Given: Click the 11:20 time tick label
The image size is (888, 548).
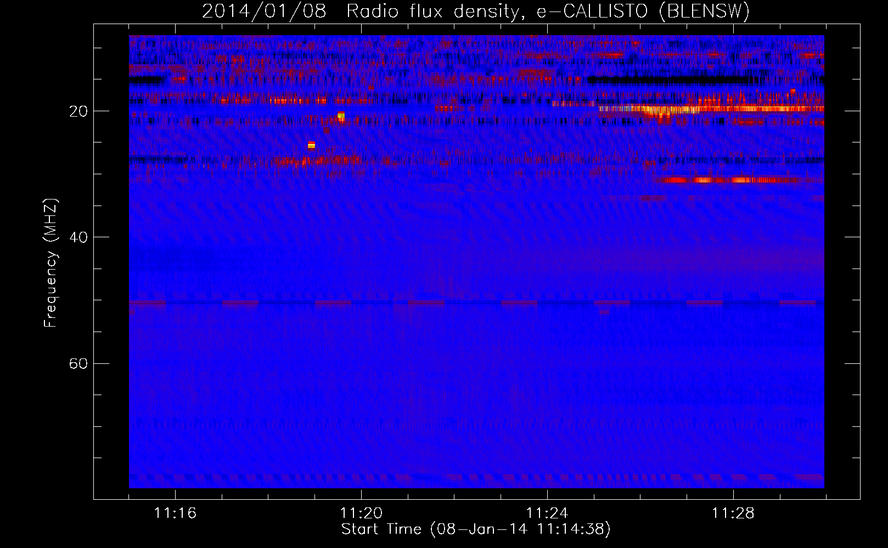Looking at the screenshot, I should pos(361,513).
